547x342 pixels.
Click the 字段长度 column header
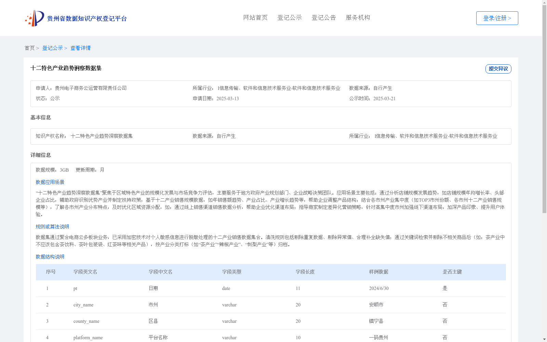pos(305,272)
